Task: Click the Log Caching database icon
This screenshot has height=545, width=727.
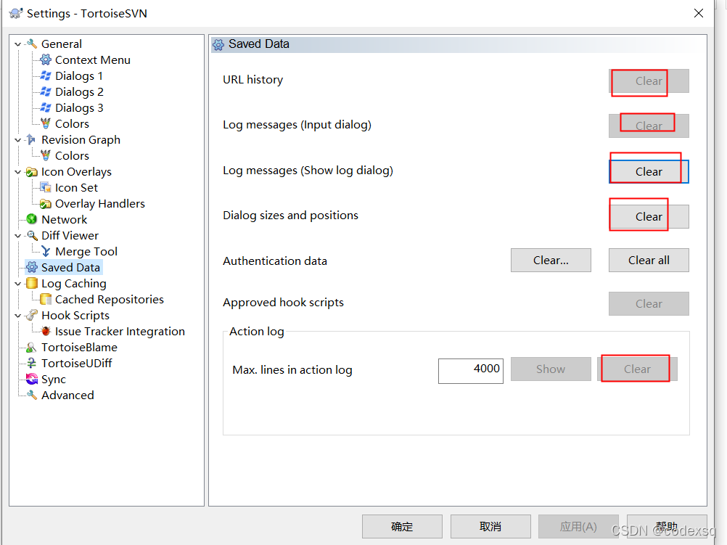Action: coord(31,284)
